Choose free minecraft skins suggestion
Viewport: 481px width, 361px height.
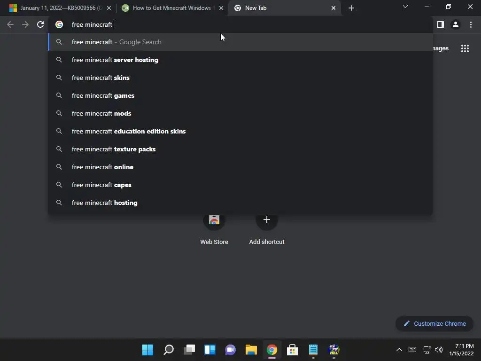pos(240,78)
